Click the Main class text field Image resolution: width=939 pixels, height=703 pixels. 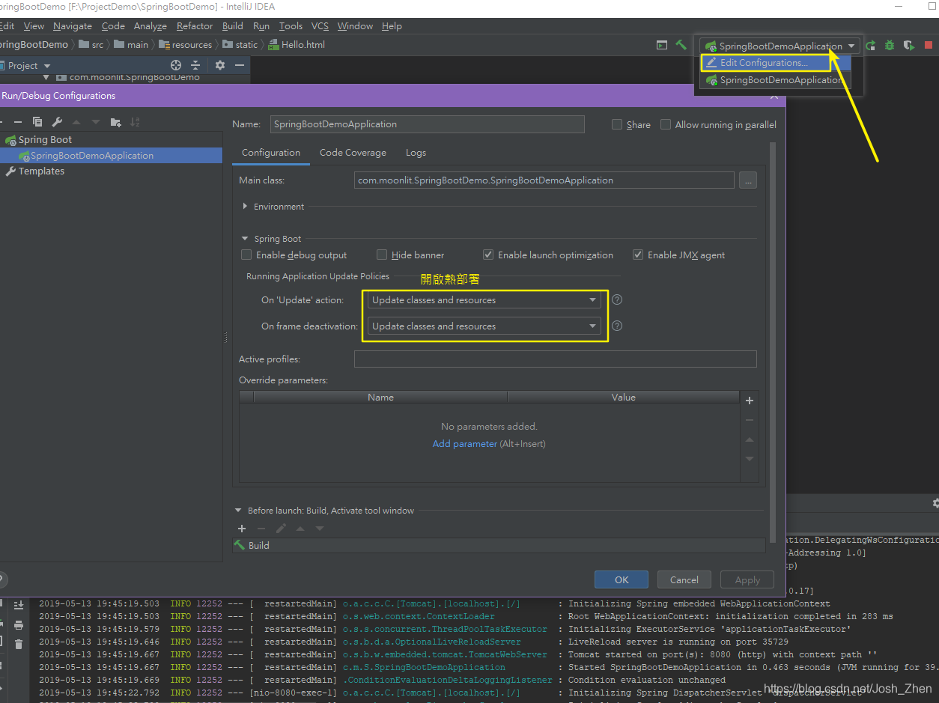(x=544, y=180)
